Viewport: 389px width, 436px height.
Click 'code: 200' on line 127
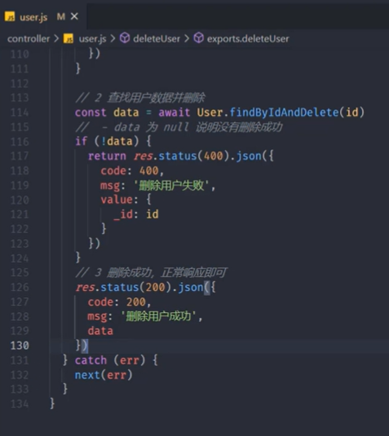click(x=117, y=302)
